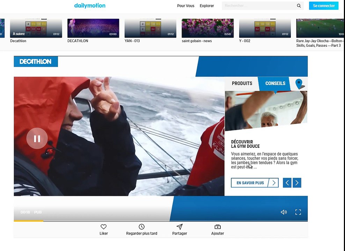The width and height of the screenshot is (345, 251).
Task: Open the DECATHLON concert crowd thumbnail
Action: 93,28
